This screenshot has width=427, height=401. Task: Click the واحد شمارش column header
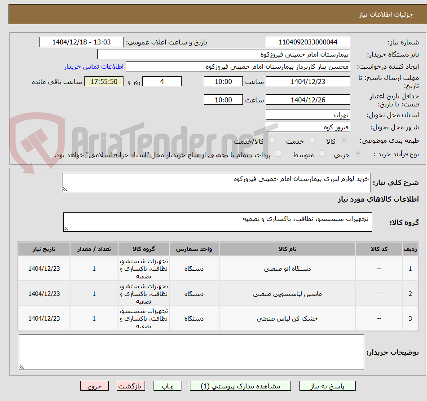coord(194,249)
